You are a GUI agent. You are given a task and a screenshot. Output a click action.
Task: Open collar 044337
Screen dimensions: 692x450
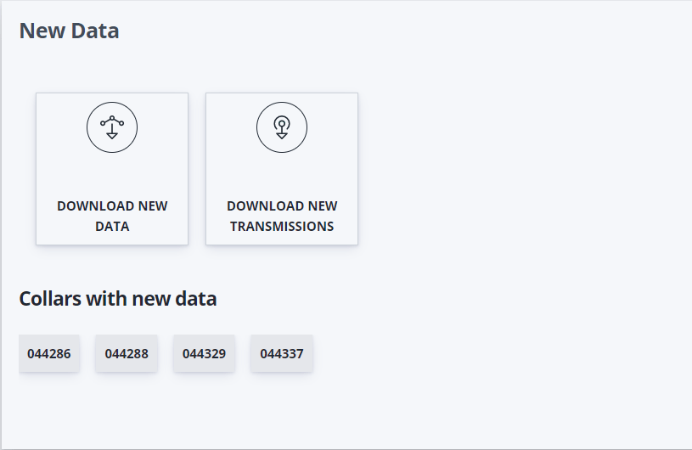pos(282,353)
